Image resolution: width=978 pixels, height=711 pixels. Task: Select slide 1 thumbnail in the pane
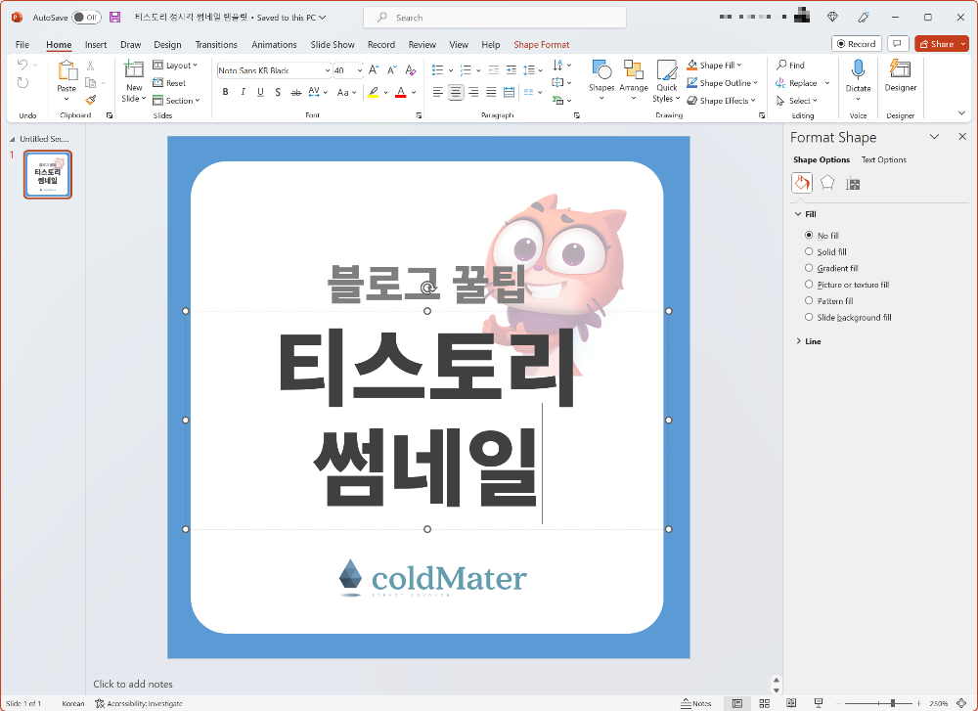(47, 174)
